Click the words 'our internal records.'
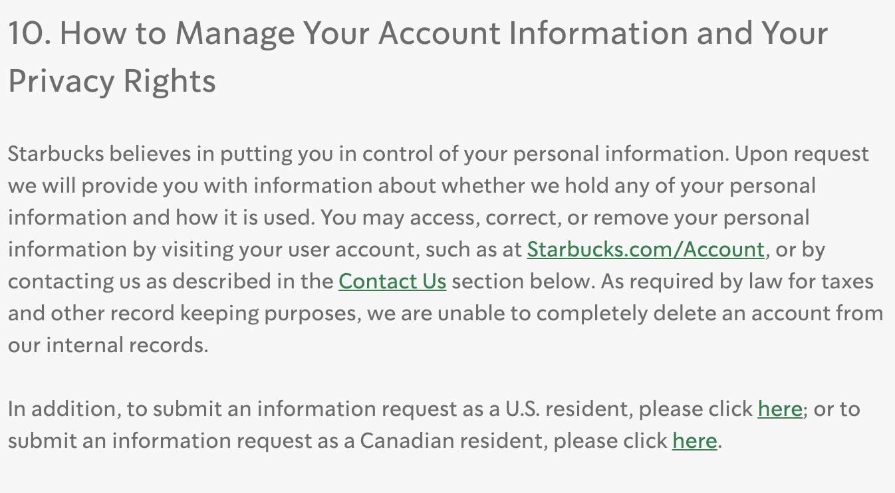Viewport: 895px width, 493px height. click(x=108, y=345)
